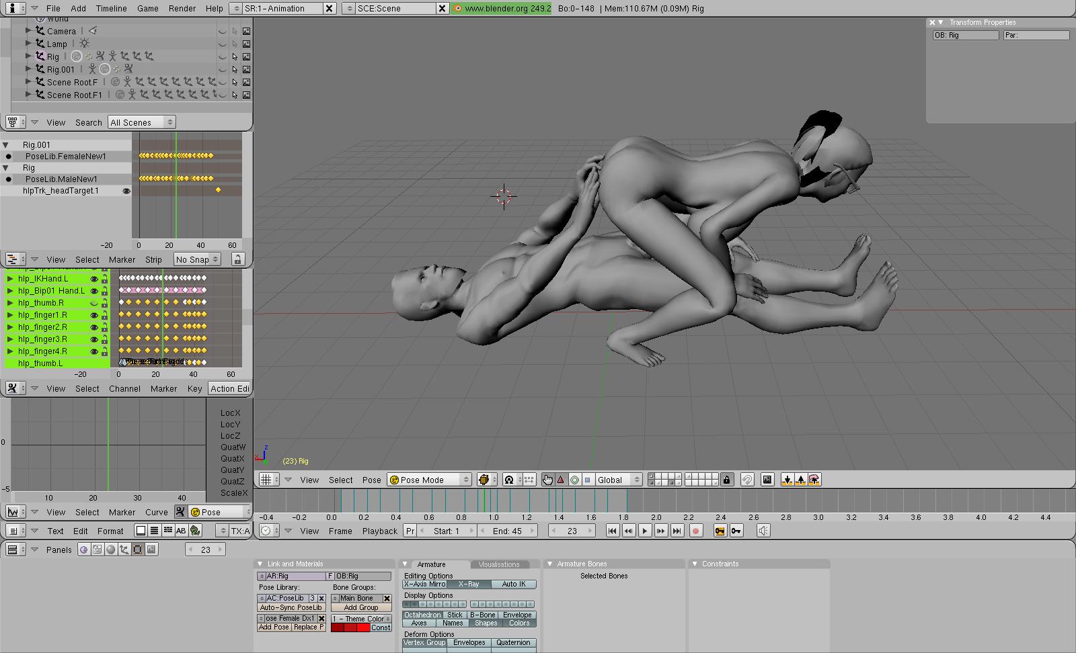1076x653 pixels.
Task: Click the speaker audio icon in timeline
Action: click(x=763, y=531)
